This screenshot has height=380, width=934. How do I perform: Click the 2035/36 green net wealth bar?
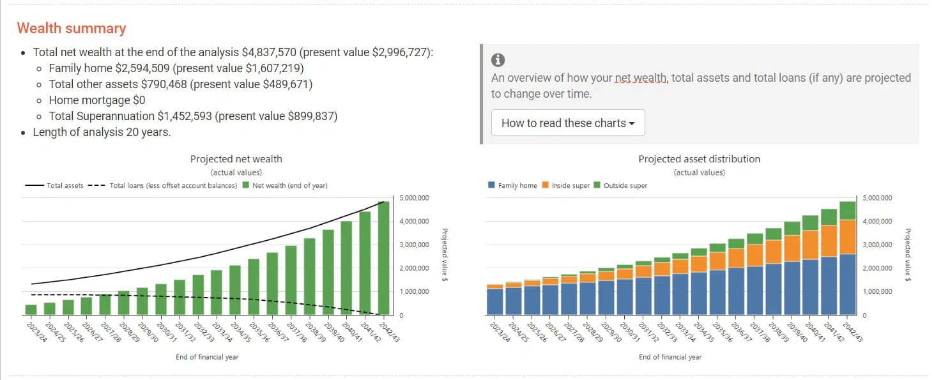pos(254,287)
